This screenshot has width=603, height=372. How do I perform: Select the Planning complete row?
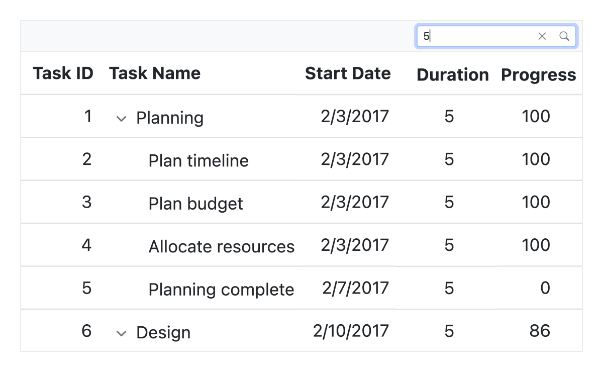(x=221, y=289)
